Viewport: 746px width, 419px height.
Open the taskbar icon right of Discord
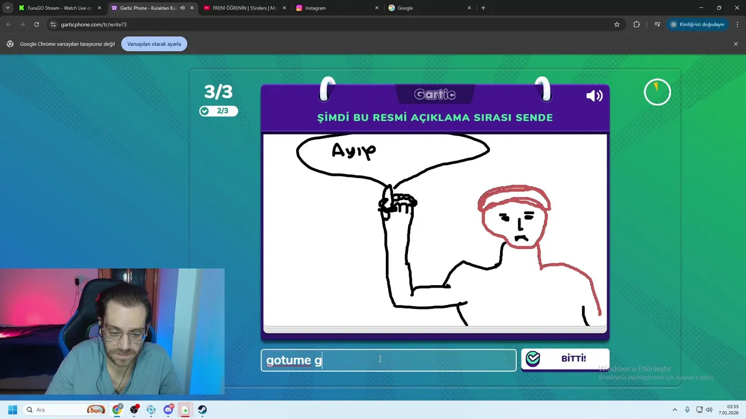point(185,410)
